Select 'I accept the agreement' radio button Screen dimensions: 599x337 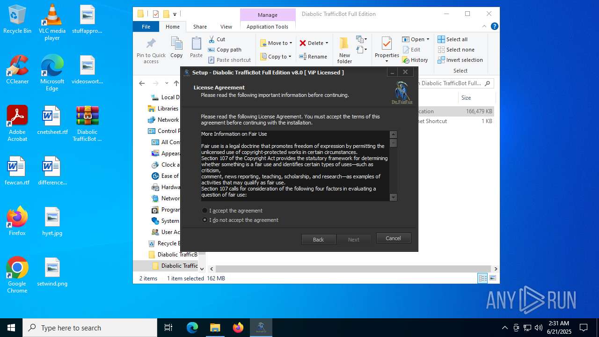coord(205,211)
